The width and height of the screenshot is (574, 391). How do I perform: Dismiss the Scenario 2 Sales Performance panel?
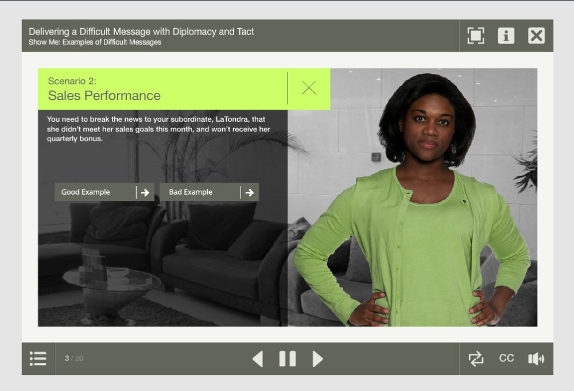(309, 88)
